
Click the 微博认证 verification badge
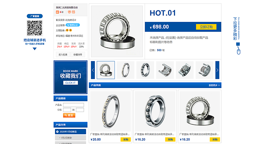pyautogui.click(x=73, y=25)
